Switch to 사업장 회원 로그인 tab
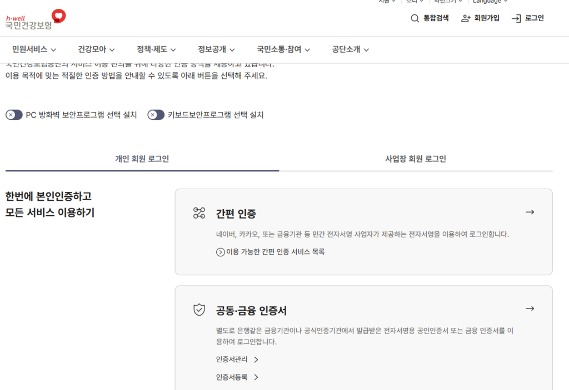Image resolution: width=569 pixels, height=390 pixels. [x=416, y=159]
